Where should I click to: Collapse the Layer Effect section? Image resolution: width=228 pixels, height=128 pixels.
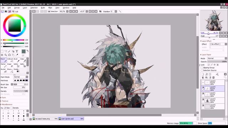pos(206,41)
